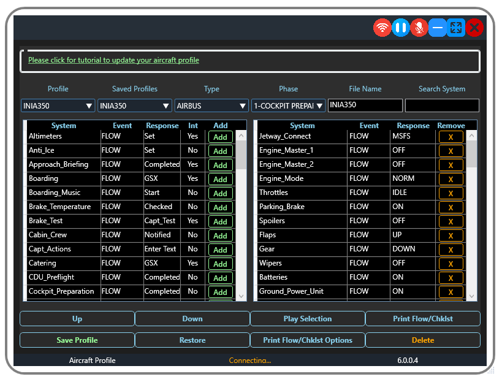This screenshot has width=502, height=382.
Task: Click the Print Flow/Chklst Options button
Action: pos(308,340)
